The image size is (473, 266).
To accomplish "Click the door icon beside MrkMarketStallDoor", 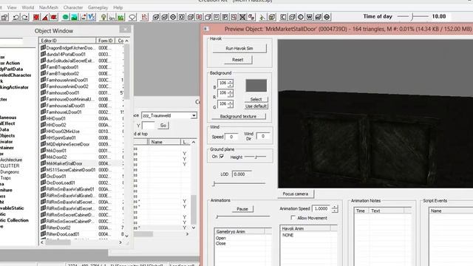I will click(x=43, y=163).
